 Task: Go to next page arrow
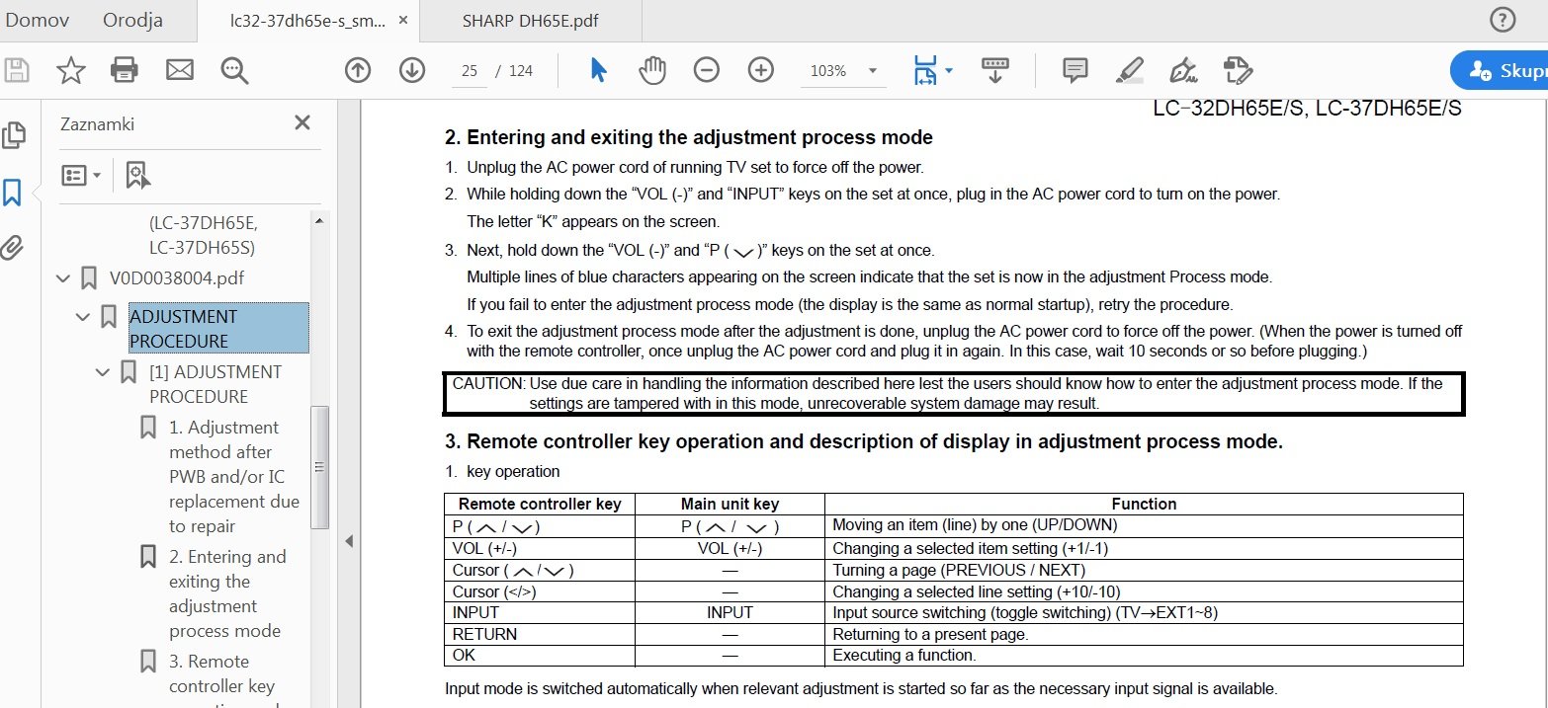click(x=411, y=70)
